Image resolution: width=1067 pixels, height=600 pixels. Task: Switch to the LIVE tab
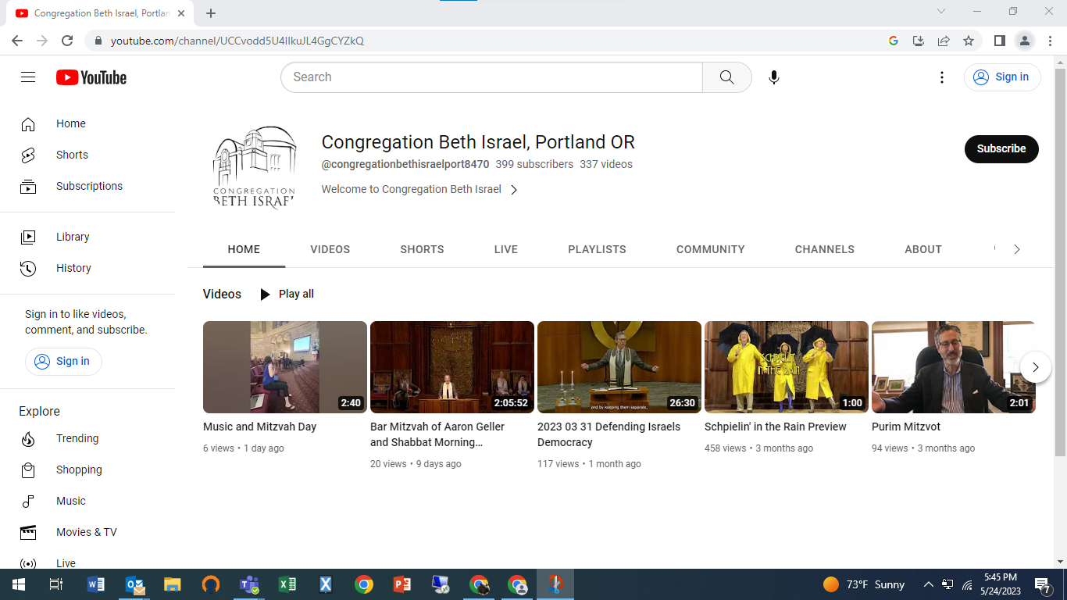tap(506, 249)
